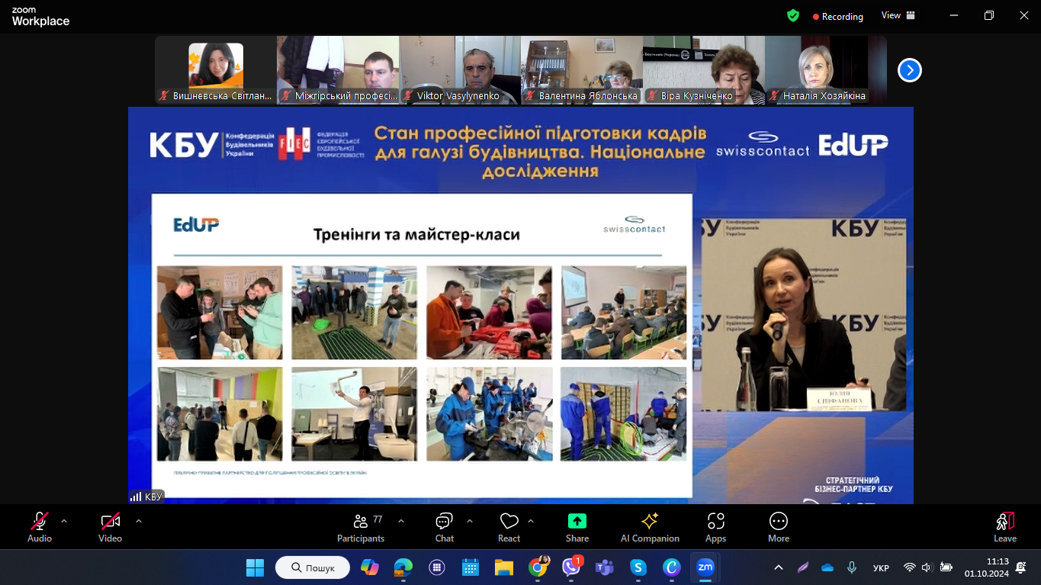
Task: Open Microsoft Teams from the taskbar
Action: [x=605, y=567]
